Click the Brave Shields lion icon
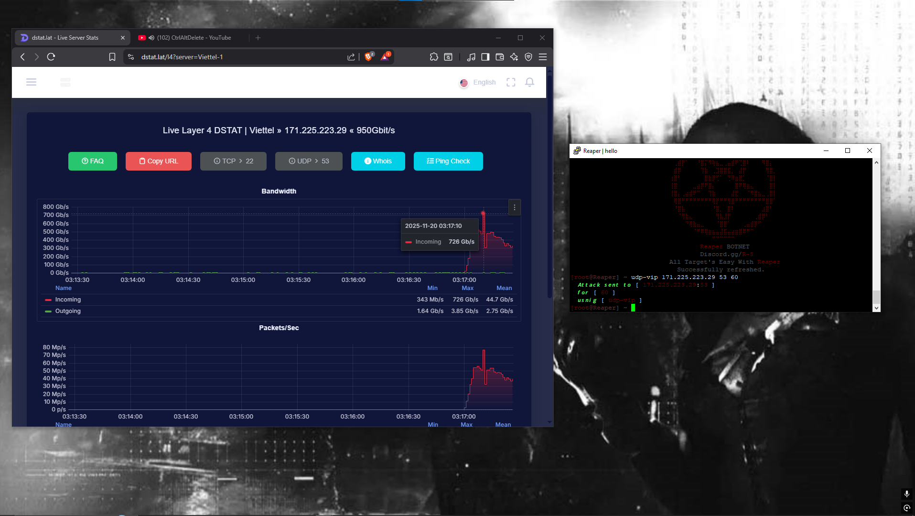This screenshot has width=915, height=516. click(368, 57)
